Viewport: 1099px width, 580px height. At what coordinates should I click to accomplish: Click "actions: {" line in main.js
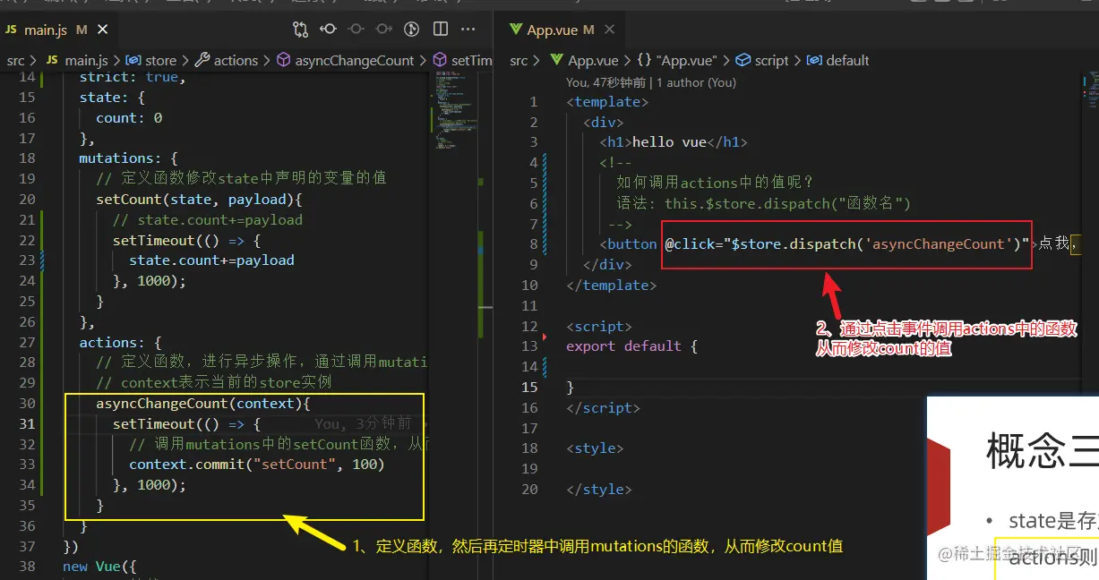coord(120,343)
